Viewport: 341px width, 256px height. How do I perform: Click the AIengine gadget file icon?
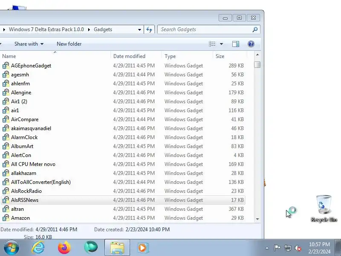point(6,92)
